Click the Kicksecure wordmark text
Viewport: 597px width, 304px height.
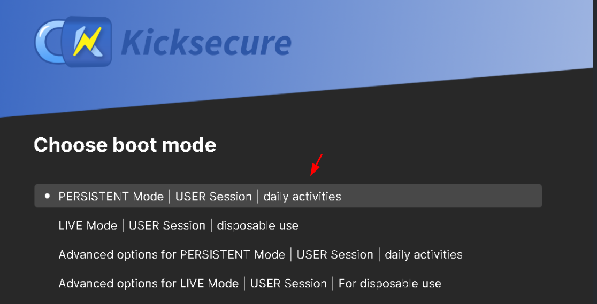[x=206, y=43]
